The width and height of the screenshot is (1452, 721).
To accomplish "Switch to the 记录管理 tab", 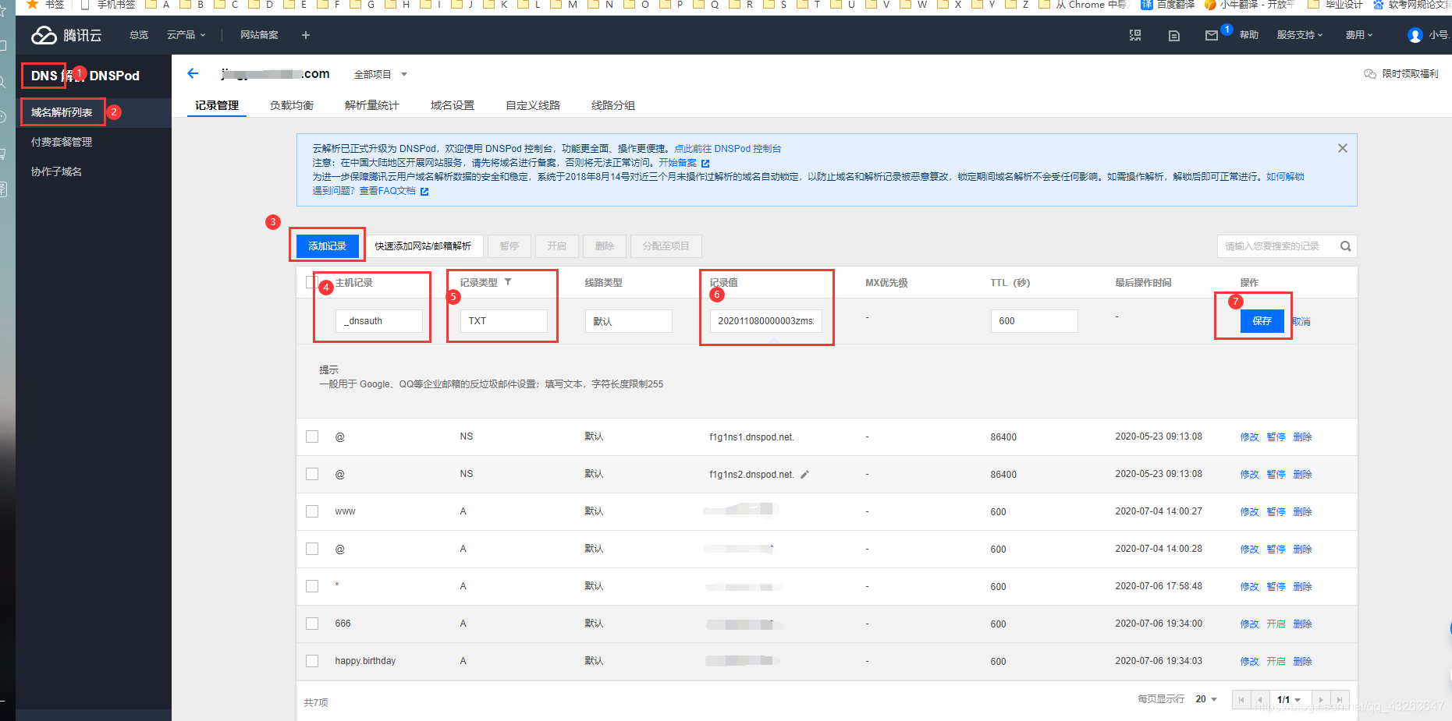I will point(217,105).
